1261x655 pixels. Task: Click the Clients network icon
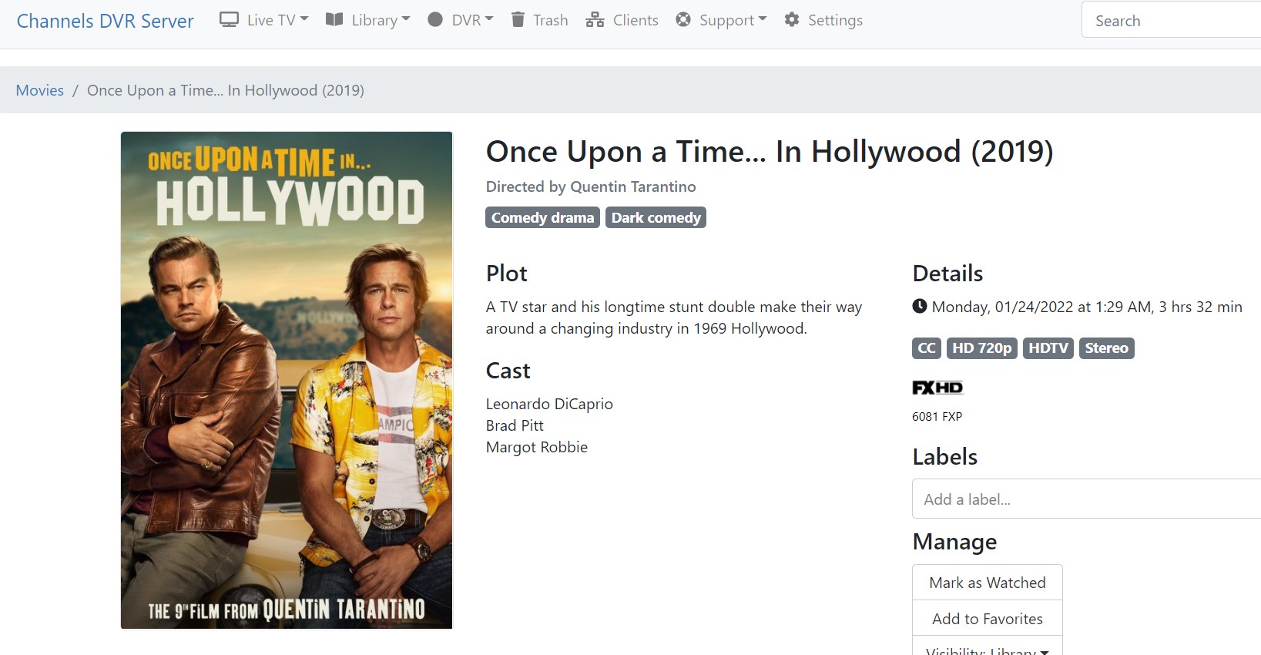[x=595, y=20]
